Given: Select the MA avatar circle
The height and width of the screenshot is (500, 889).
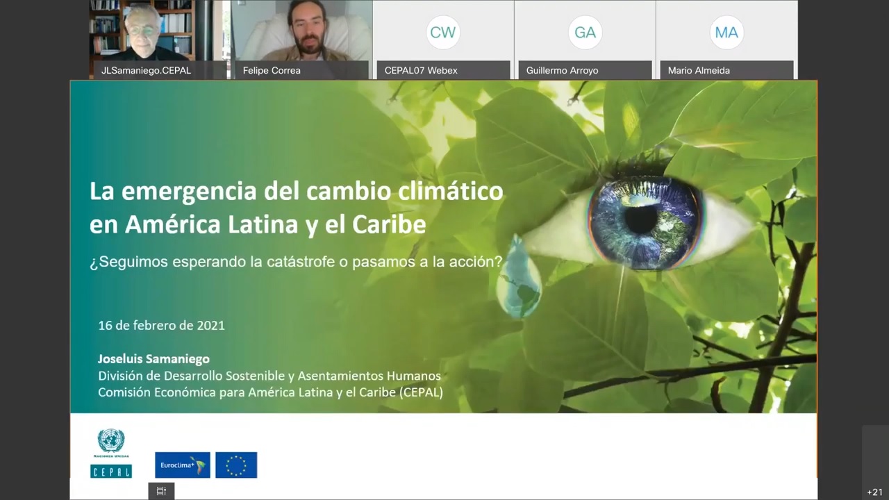Looking at the screenshot, I should click(726, 32).
